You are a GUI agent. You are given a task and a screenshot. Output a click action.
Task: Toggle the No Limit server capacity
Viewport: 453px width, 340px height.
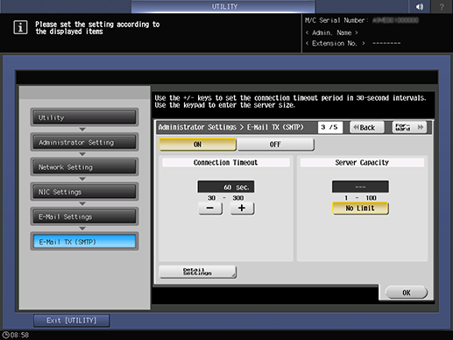360,209
